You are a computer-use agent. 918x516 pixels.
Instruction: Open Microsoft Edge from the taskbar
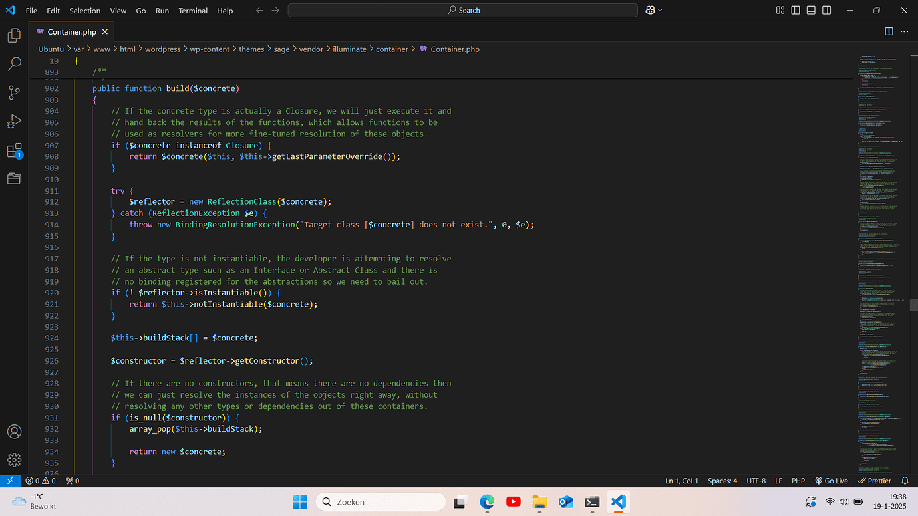click(x=487, y=502)
